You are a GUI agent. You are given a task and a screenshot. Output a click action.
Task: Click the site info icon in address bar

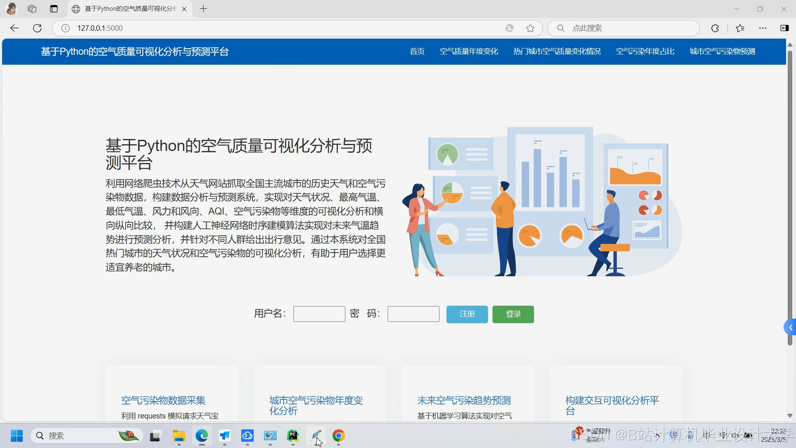coord(66,28)
